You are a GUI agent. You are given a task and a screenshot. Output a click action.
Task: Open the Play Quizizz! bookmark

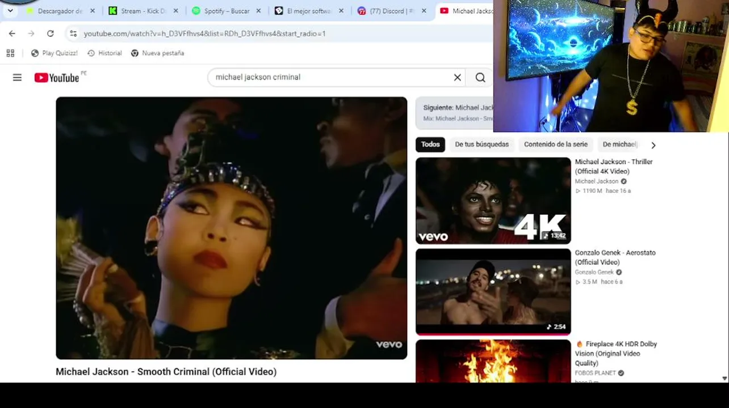55,53
